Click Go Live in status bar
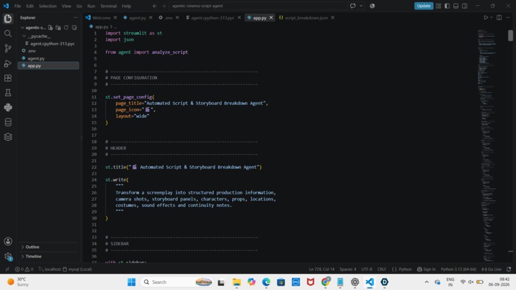 [492, 270]
